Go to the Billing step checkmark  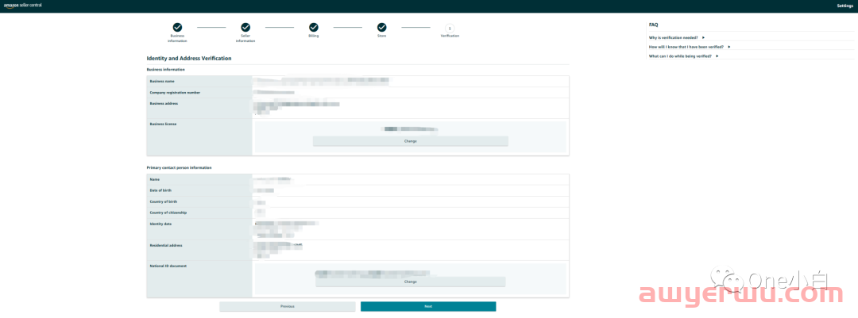(x=314, y=28)
